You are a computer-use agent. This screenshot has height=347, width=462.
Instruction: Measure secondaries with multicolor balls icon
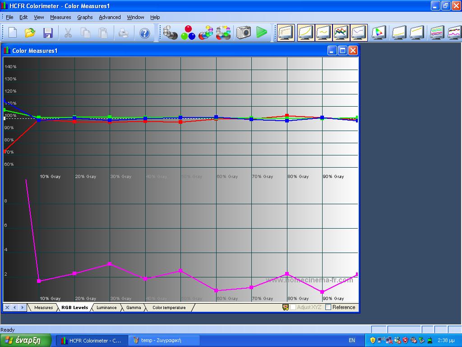click(x=206, y=33)
